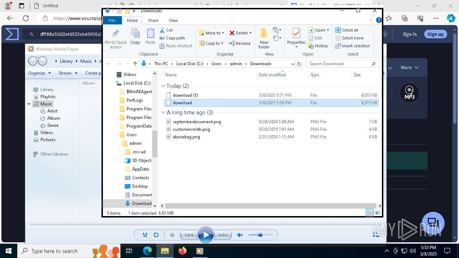This screenshot has height=258, width=459.
Task: Expand the Copy to dropdown
Action: [222, 43]
